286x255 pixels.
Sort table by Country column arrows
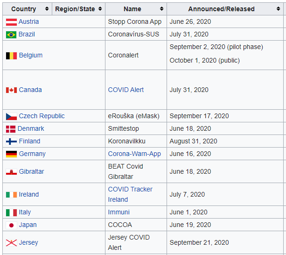(x=47, y=9)
